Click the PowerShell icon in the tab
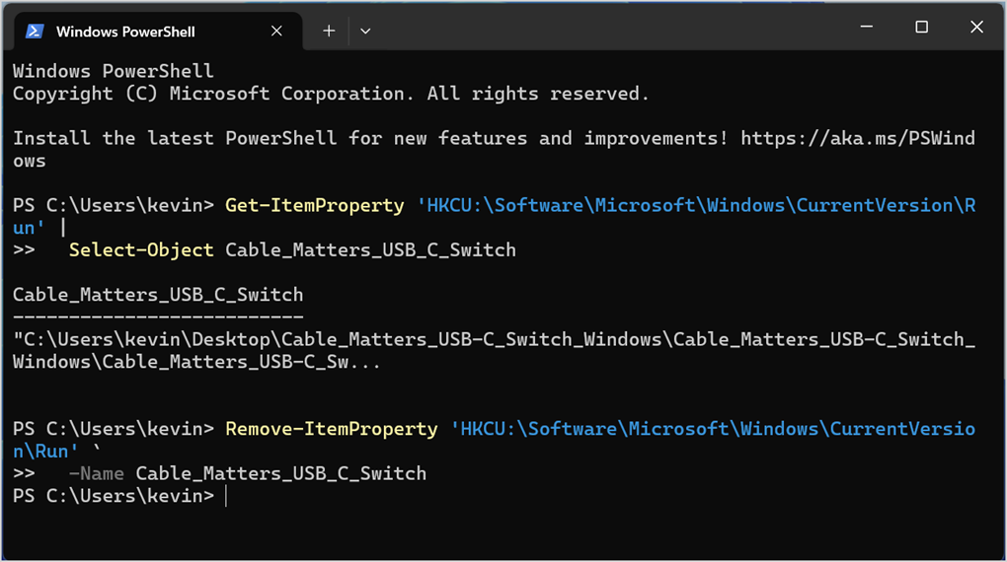This screenshot has width=1007, height=562. coord(35,31)
